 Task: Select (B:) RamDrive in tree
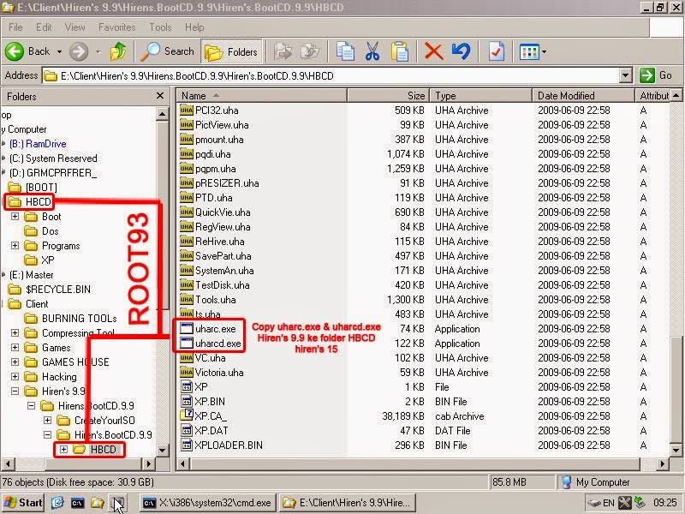[38, 144]
